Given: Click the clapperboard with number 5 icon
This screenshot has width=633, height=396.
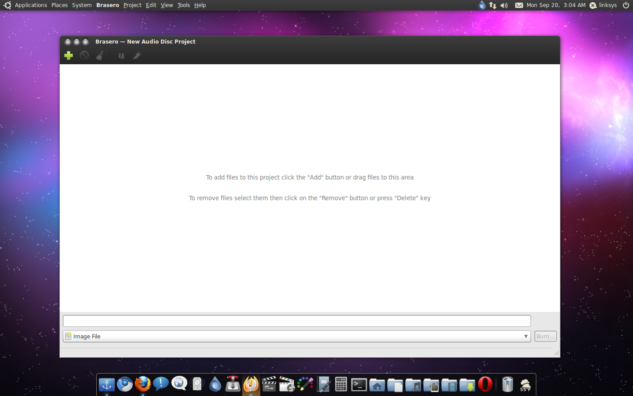Looking at the screenshot, I should [x=287, y=384].
